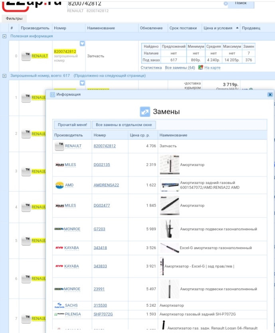The height and width of the screenshot is (333, 275).
Task: Click the RENAULT TM logo in dialog
Action: click(59, 146)
